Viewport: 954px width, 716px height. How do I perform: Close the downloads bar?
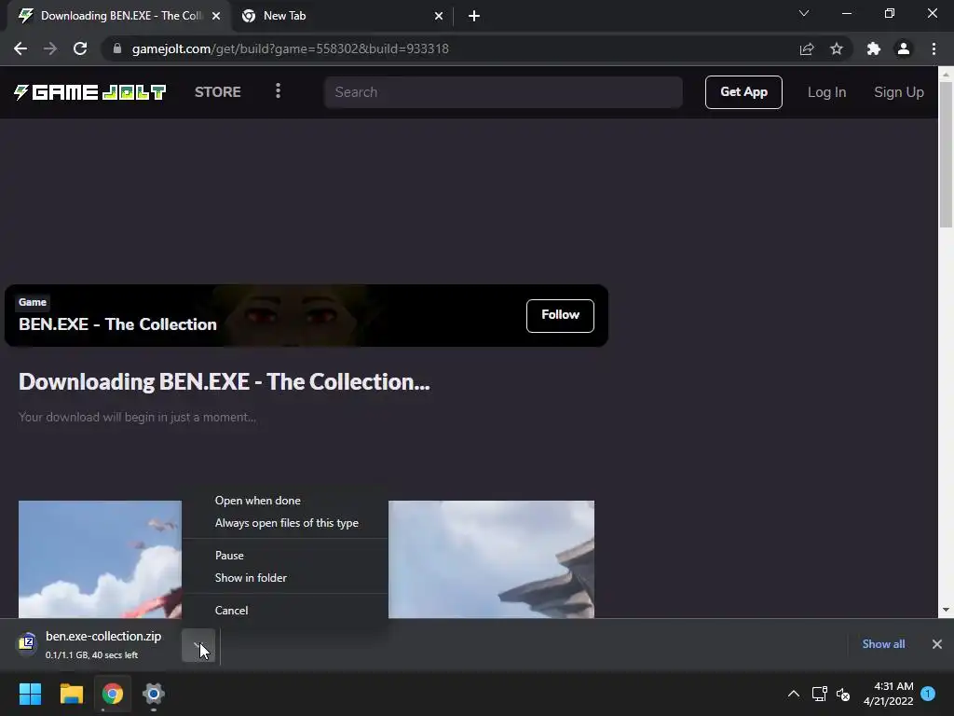point(937,644)
